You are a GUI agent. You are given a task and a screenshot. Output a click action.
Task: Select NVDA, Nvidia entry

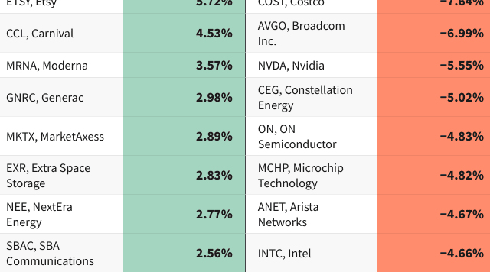point(291,66)
